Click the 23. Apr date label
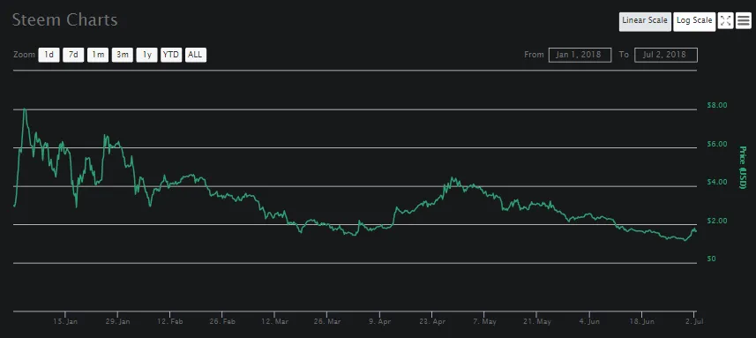The image size is (756, 338). 432,321
